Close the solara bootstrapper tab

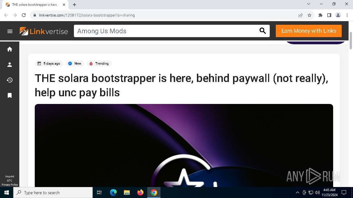click(x=64, y=5)
